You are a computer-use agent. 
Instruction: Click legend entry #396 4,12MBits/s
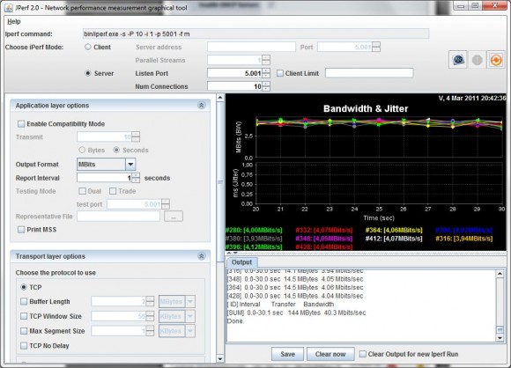pyautogui.click(x=254, y=247)
